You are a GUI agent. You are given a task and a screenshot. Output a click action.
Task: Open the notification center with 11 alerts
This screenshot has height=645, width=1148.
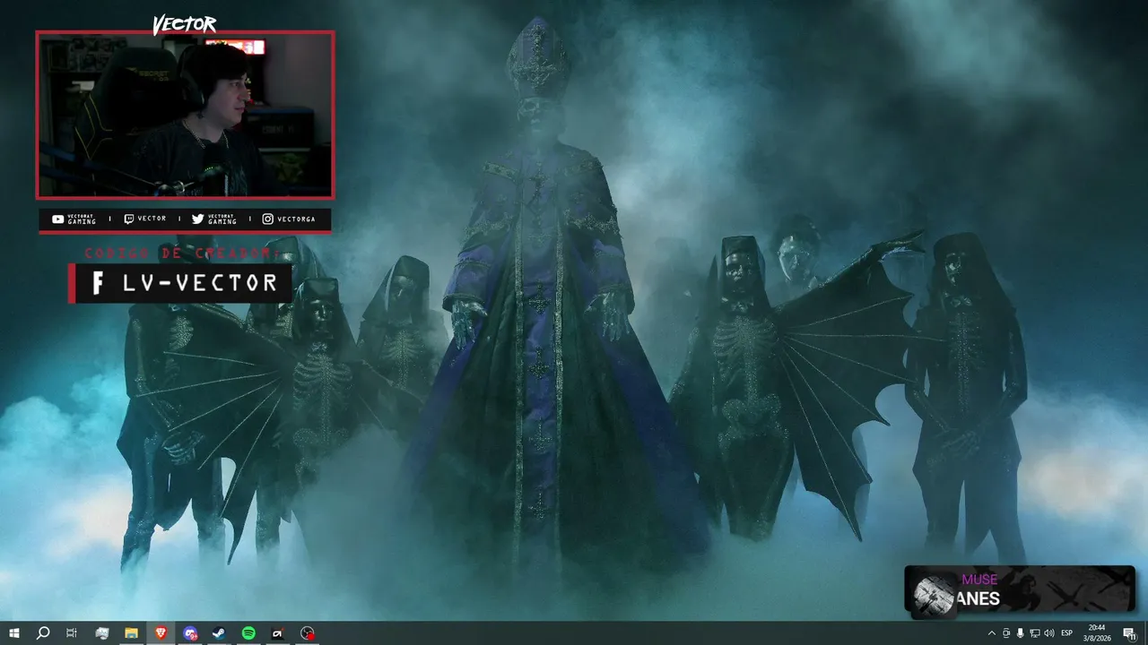click(1130, 633)
